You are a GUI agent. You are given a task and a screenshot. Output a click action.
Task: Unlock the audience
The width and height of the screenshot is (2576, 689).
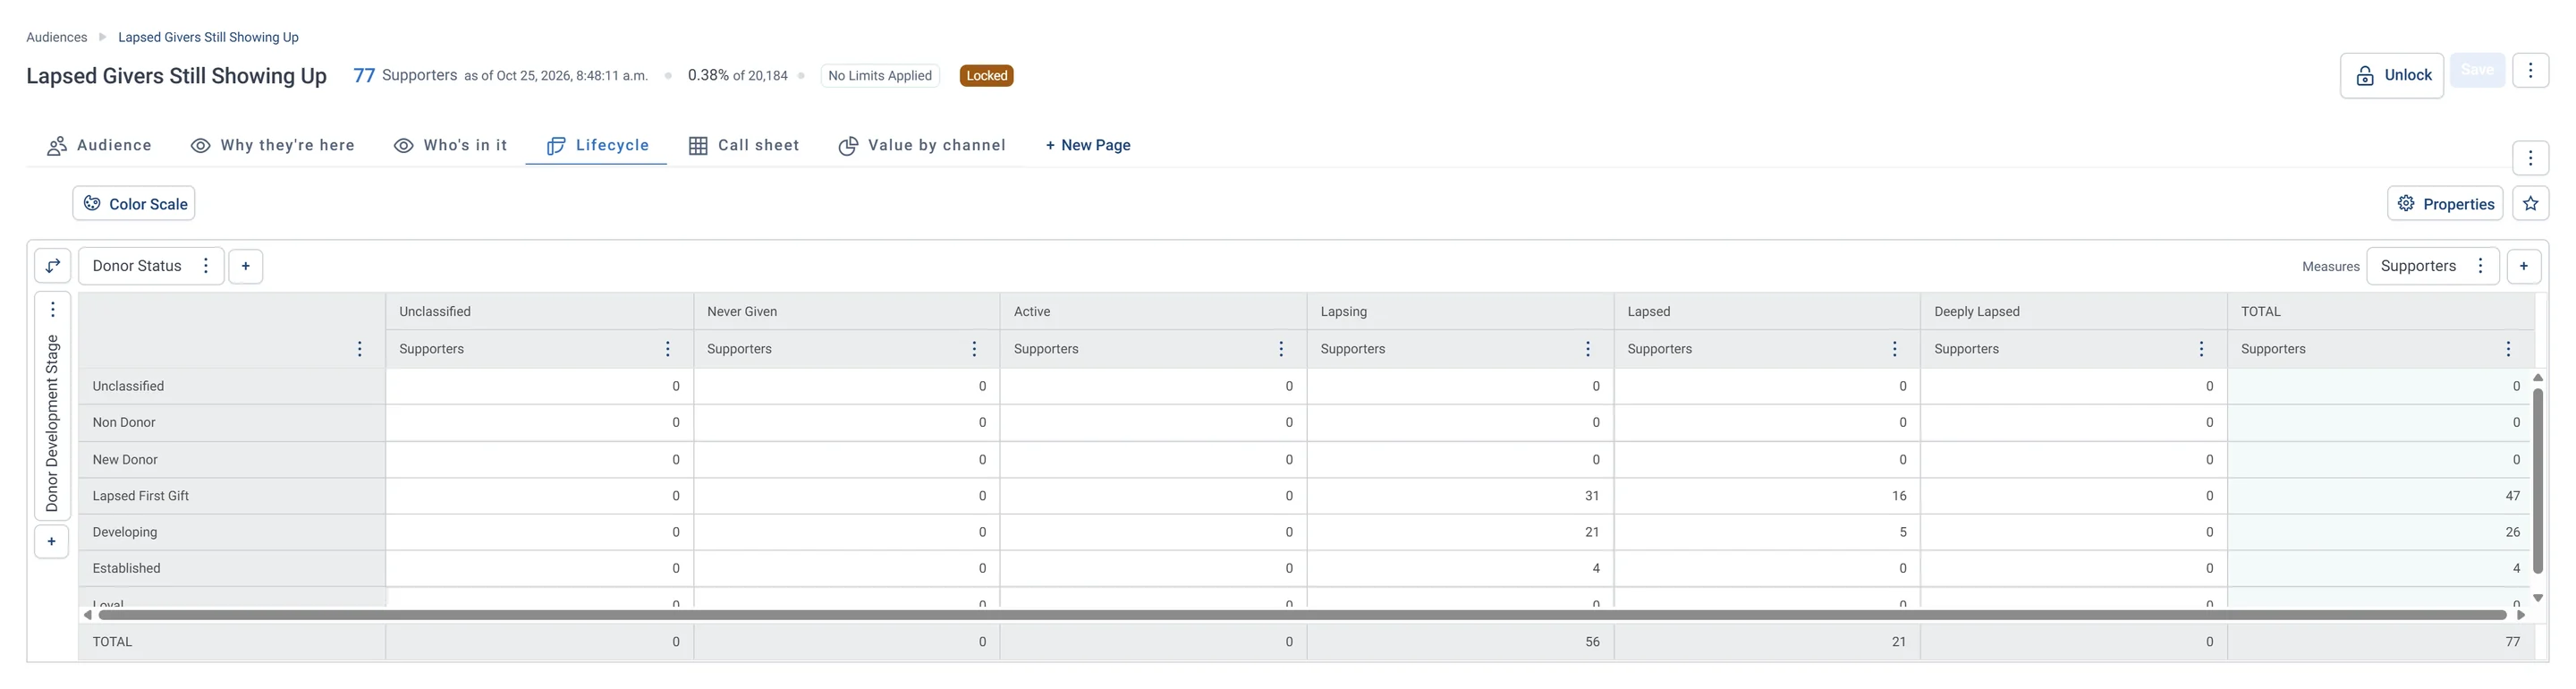(x=2392, y=75)
